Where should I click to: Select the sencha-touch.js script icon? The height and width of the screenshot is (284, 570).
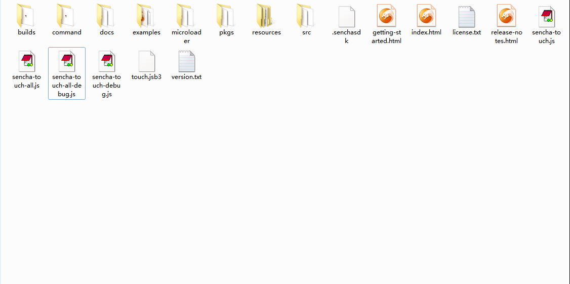(547, 17)
